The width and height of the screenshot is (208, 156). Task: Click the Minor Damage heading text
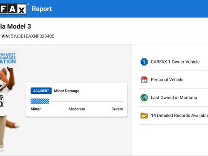coord(66,91)
